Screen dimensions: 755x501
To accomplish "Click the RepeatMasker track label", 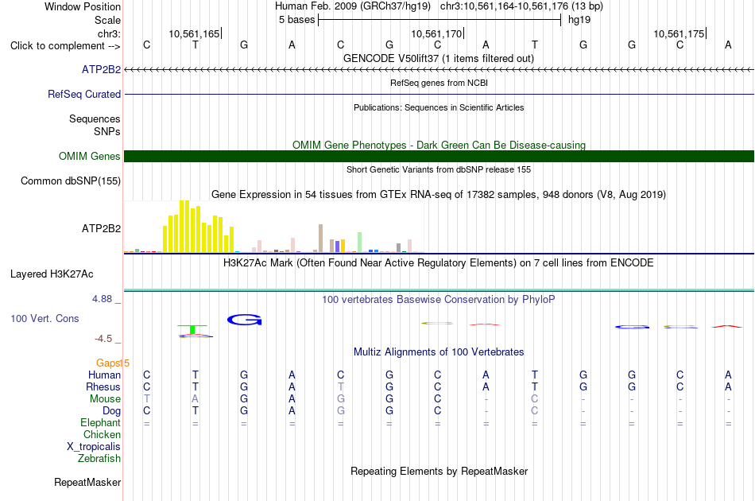I will pyautogui.click(x=87, y=482).
